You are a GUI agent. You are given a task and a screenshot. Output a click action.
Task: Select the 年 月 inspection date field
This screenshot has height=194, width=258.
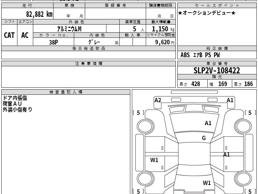[74, 16]
